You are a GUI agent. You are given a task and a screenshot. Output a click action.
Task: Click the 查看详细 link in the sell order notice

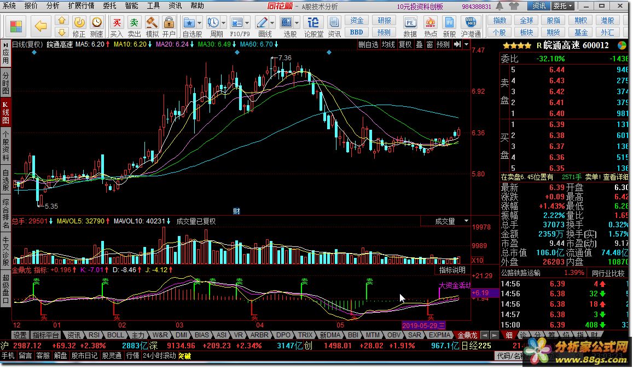click(615, 177)
